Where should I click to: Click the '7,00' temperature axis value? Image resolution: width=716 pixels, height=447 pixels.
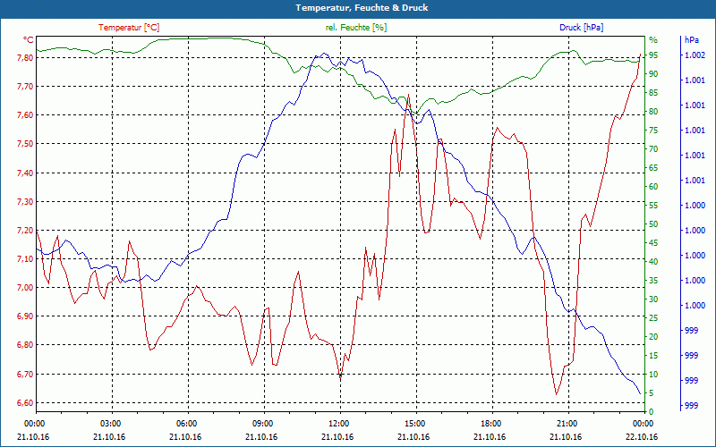[x=26, y=288]
